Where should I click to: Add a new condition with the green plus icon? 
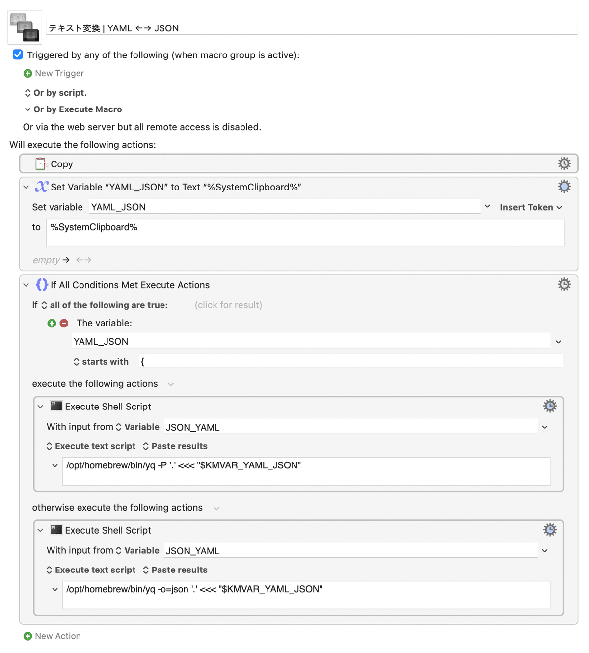coord(52,323)
